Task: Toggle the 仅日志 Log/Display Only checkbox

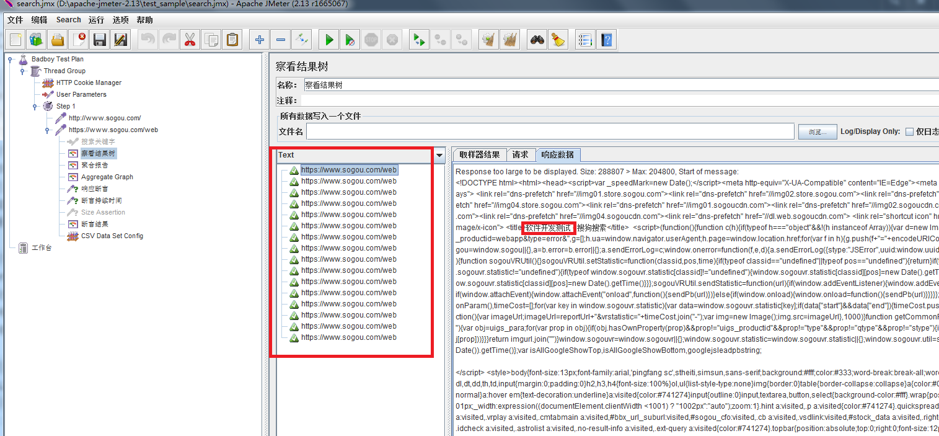Action: 909,131
